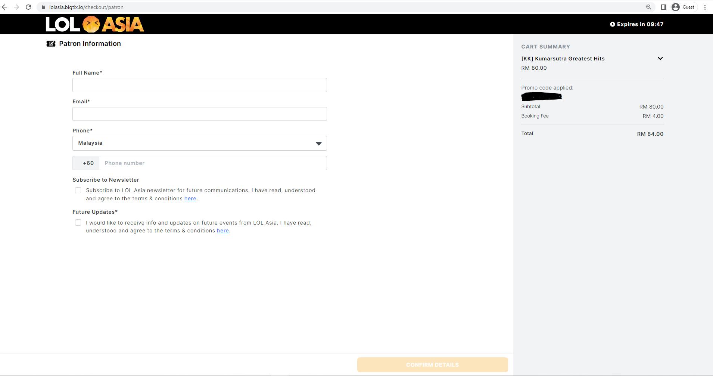Open the Malaysia country dropdown

200,143
